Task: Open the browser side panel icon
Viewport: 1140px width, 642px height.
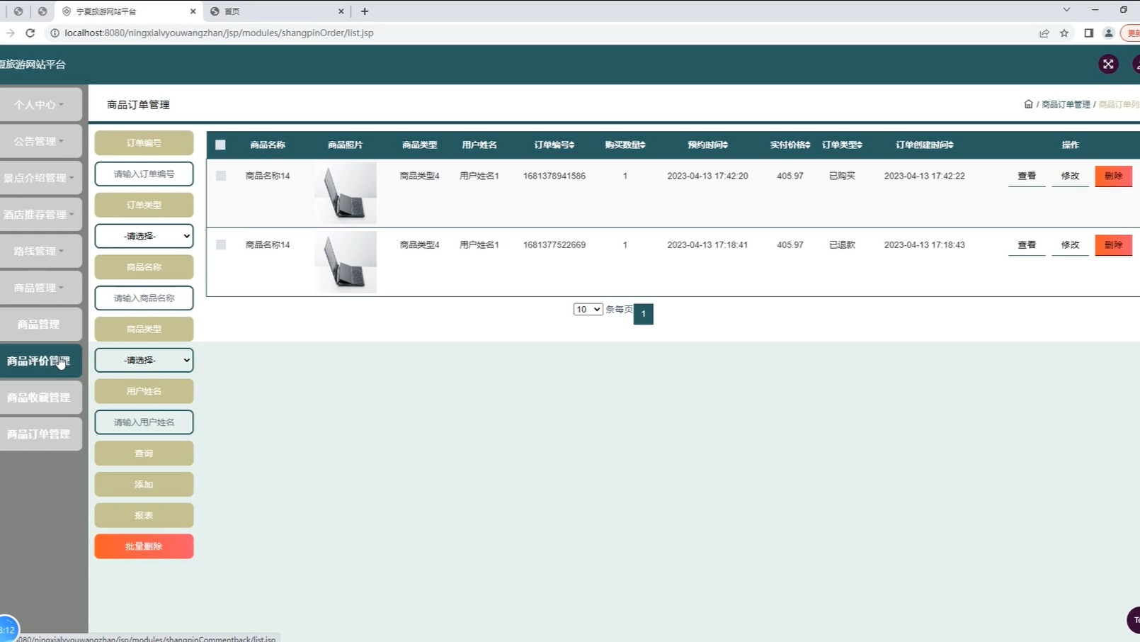Action: (x=1088, y=33)
